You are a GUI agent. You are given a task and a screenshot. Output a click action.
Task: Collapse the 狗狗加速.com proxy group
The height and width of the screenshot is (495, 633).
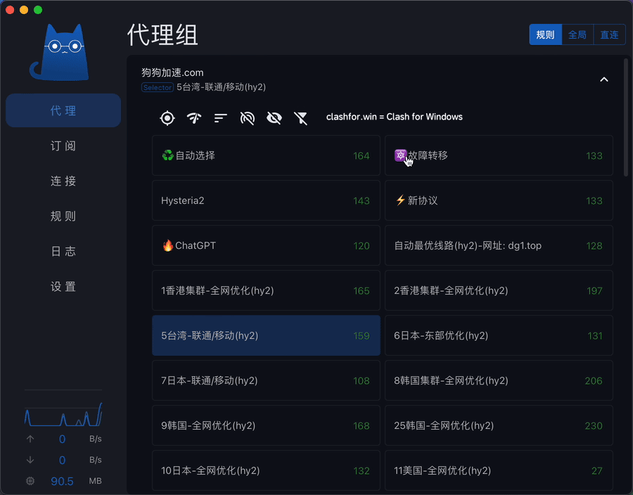pyautogui.click(x=603, y=79)
